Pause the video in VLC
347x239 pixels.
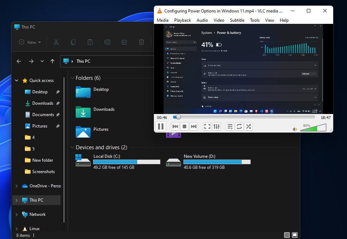click(161, 126)
